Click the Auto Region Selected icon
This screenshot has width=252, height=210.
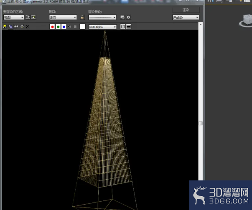tap(33, 17)
